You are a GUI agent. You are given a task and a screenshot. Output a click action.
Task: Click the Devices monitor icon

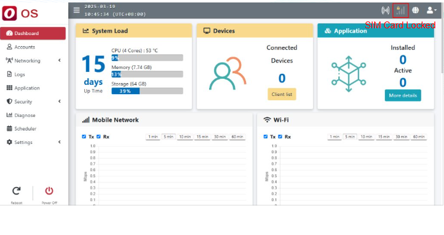click(x=207, y=31)
